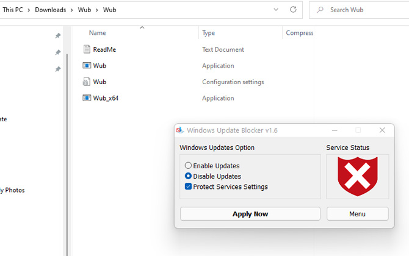
Task: Click the navigation pane scrollbar
Action: pyautogui.click(x=67, y=155)
